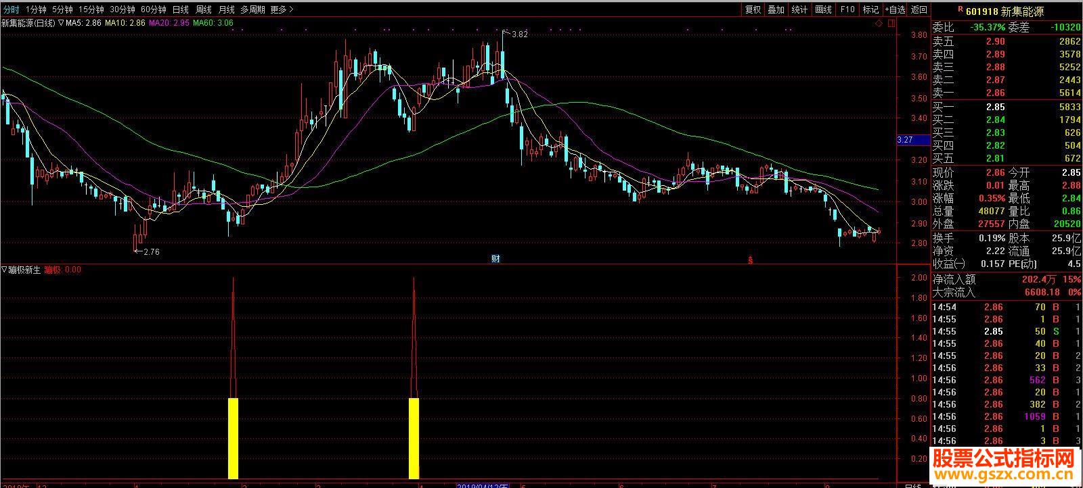This screenshot has width=1083, height=488.
Task: Click the 大宗流入 6608.18 row
Action: click(1007, 292)
